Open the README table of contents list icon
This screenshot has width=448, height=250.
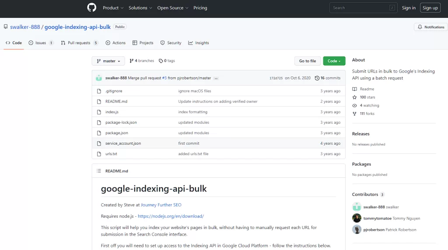click(99, 171)
